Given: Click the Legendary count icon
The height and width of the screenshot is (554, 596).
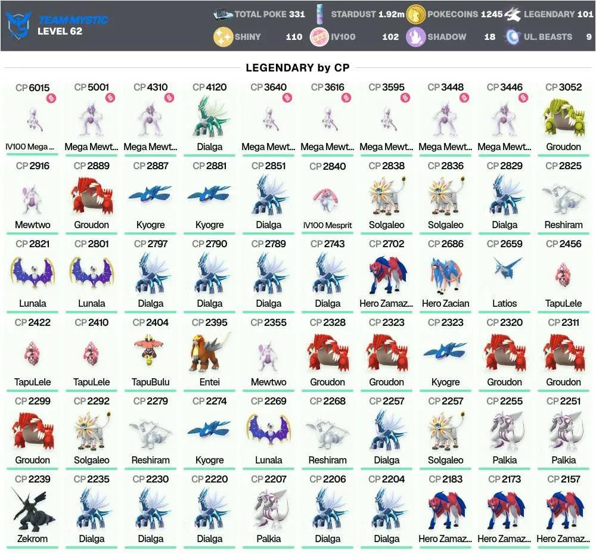Looking at the screenshot, I should click(x=513, y=14).
